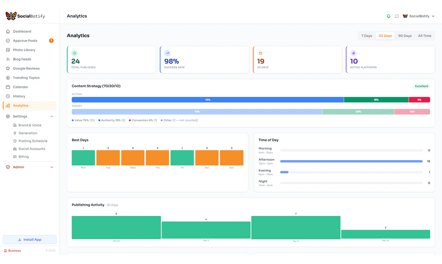Click the Calendar sidebar icon
The image size is (442, 264).
point(8,87)
